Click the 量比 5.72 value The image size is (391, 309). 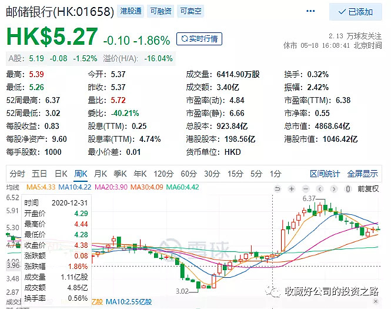point(118,100)
